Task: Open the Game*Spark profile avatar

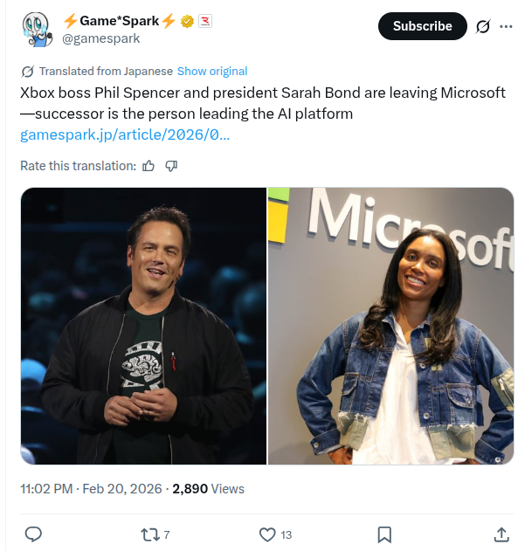Action: coord(37,30)
